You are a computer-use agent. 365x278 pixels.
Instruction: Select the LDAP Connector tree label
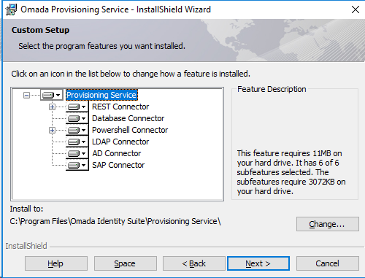[x=120, y=142]
